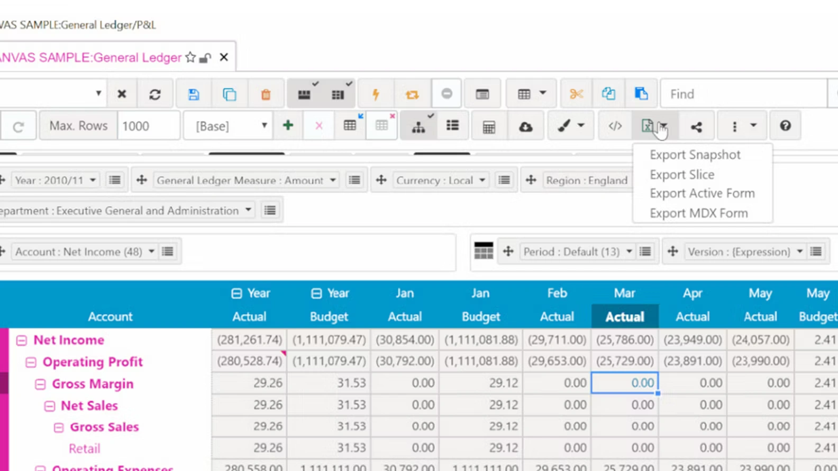
Task: Click the save (floppy disk) icon
Action: [194, 94]
